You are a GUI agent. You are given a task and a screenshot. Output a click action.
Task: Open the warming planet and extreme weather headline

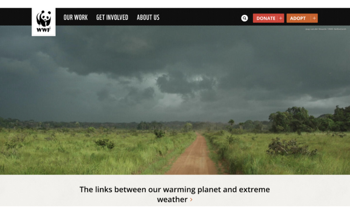(175, 194)
